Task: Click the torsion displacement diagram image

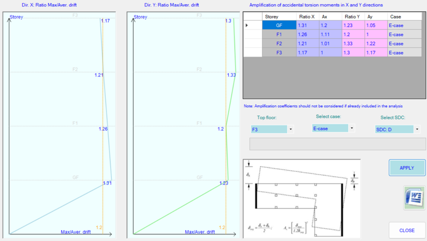Action: [302, 199]
